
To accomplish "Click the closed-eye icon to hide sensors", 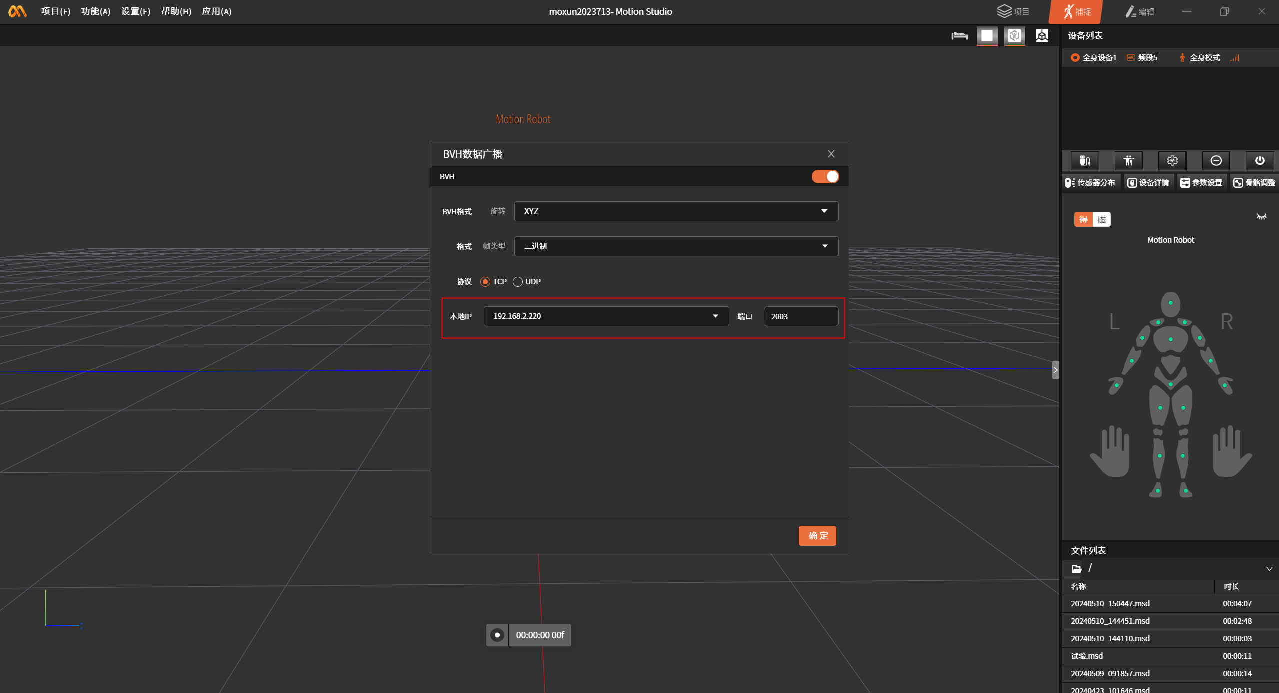I will coord(1261,217).
